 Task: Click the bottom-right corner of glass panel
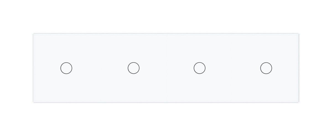(298, 102)
